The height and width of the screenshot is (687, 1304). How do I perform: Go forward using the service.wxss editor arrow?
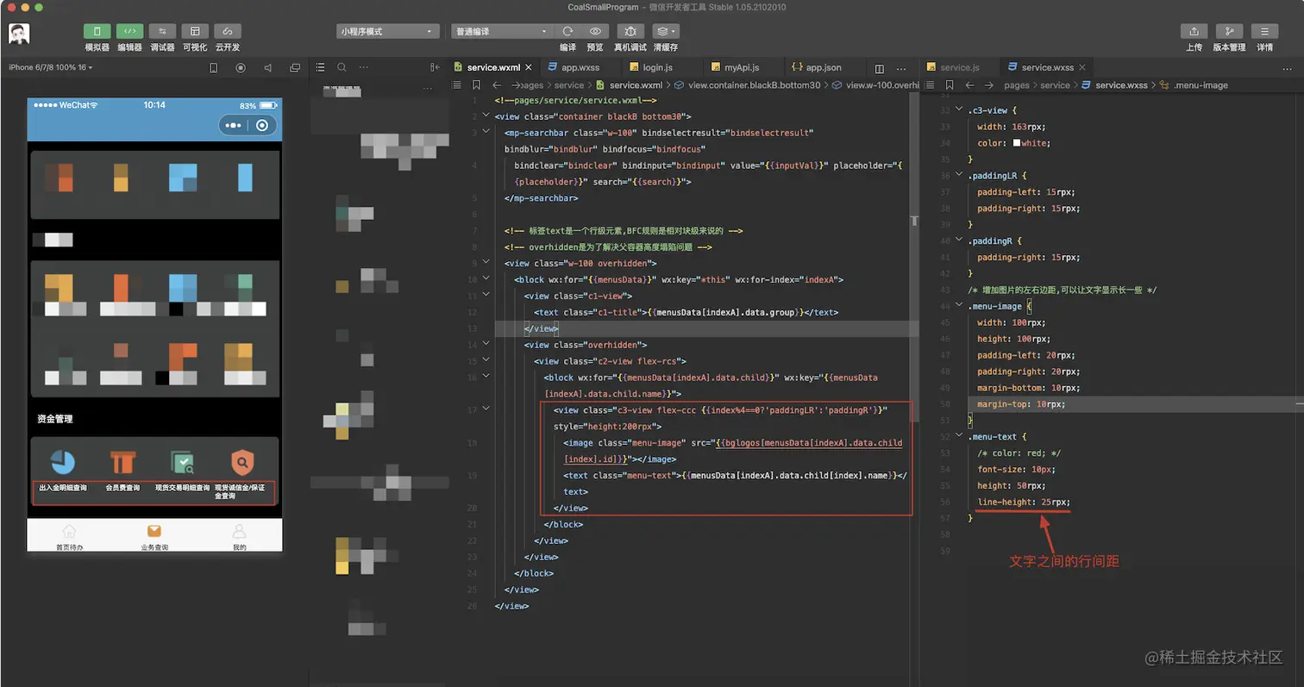click(x=988, y=85)
